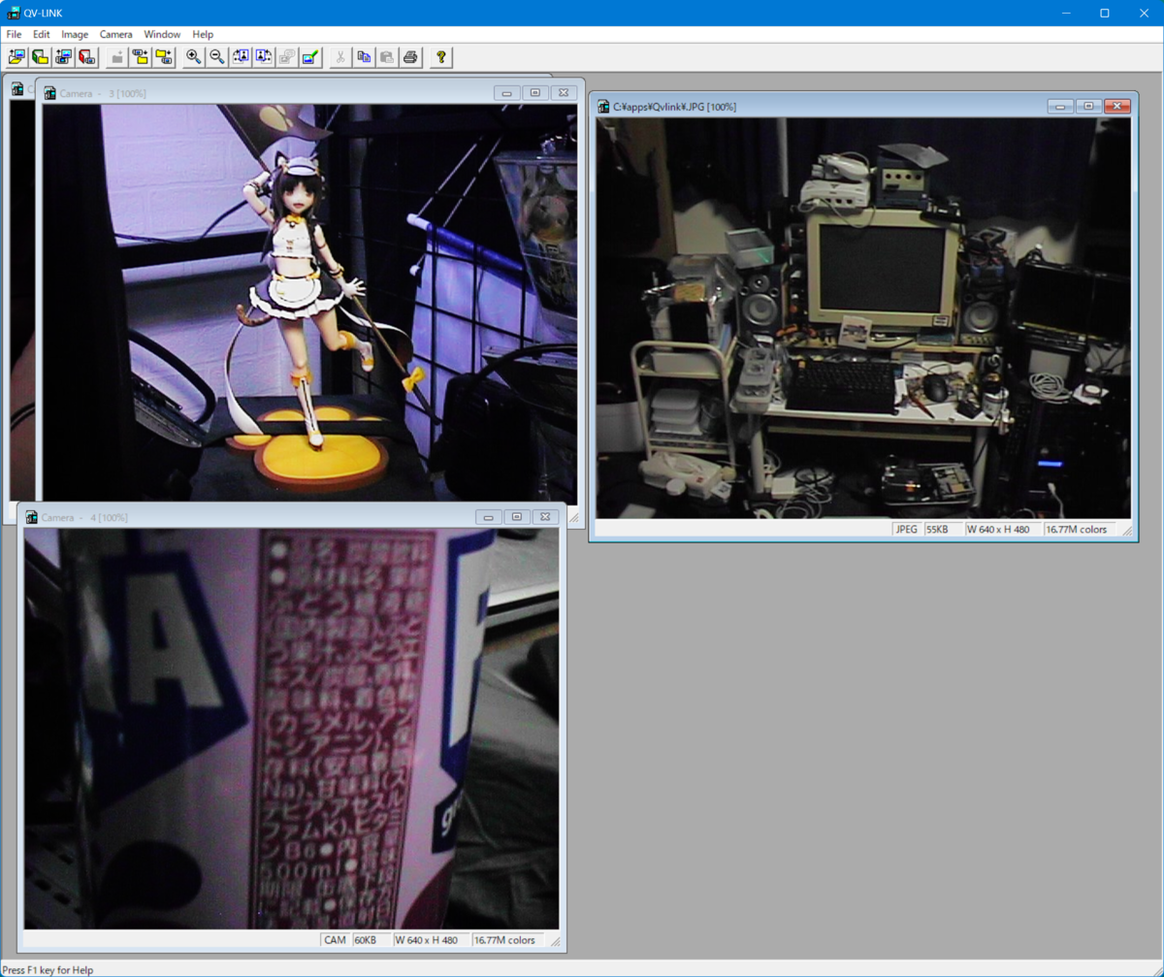Click the greyed-out image comment toolbar icon
The image size is (1164, 977).
coord(287,57)
